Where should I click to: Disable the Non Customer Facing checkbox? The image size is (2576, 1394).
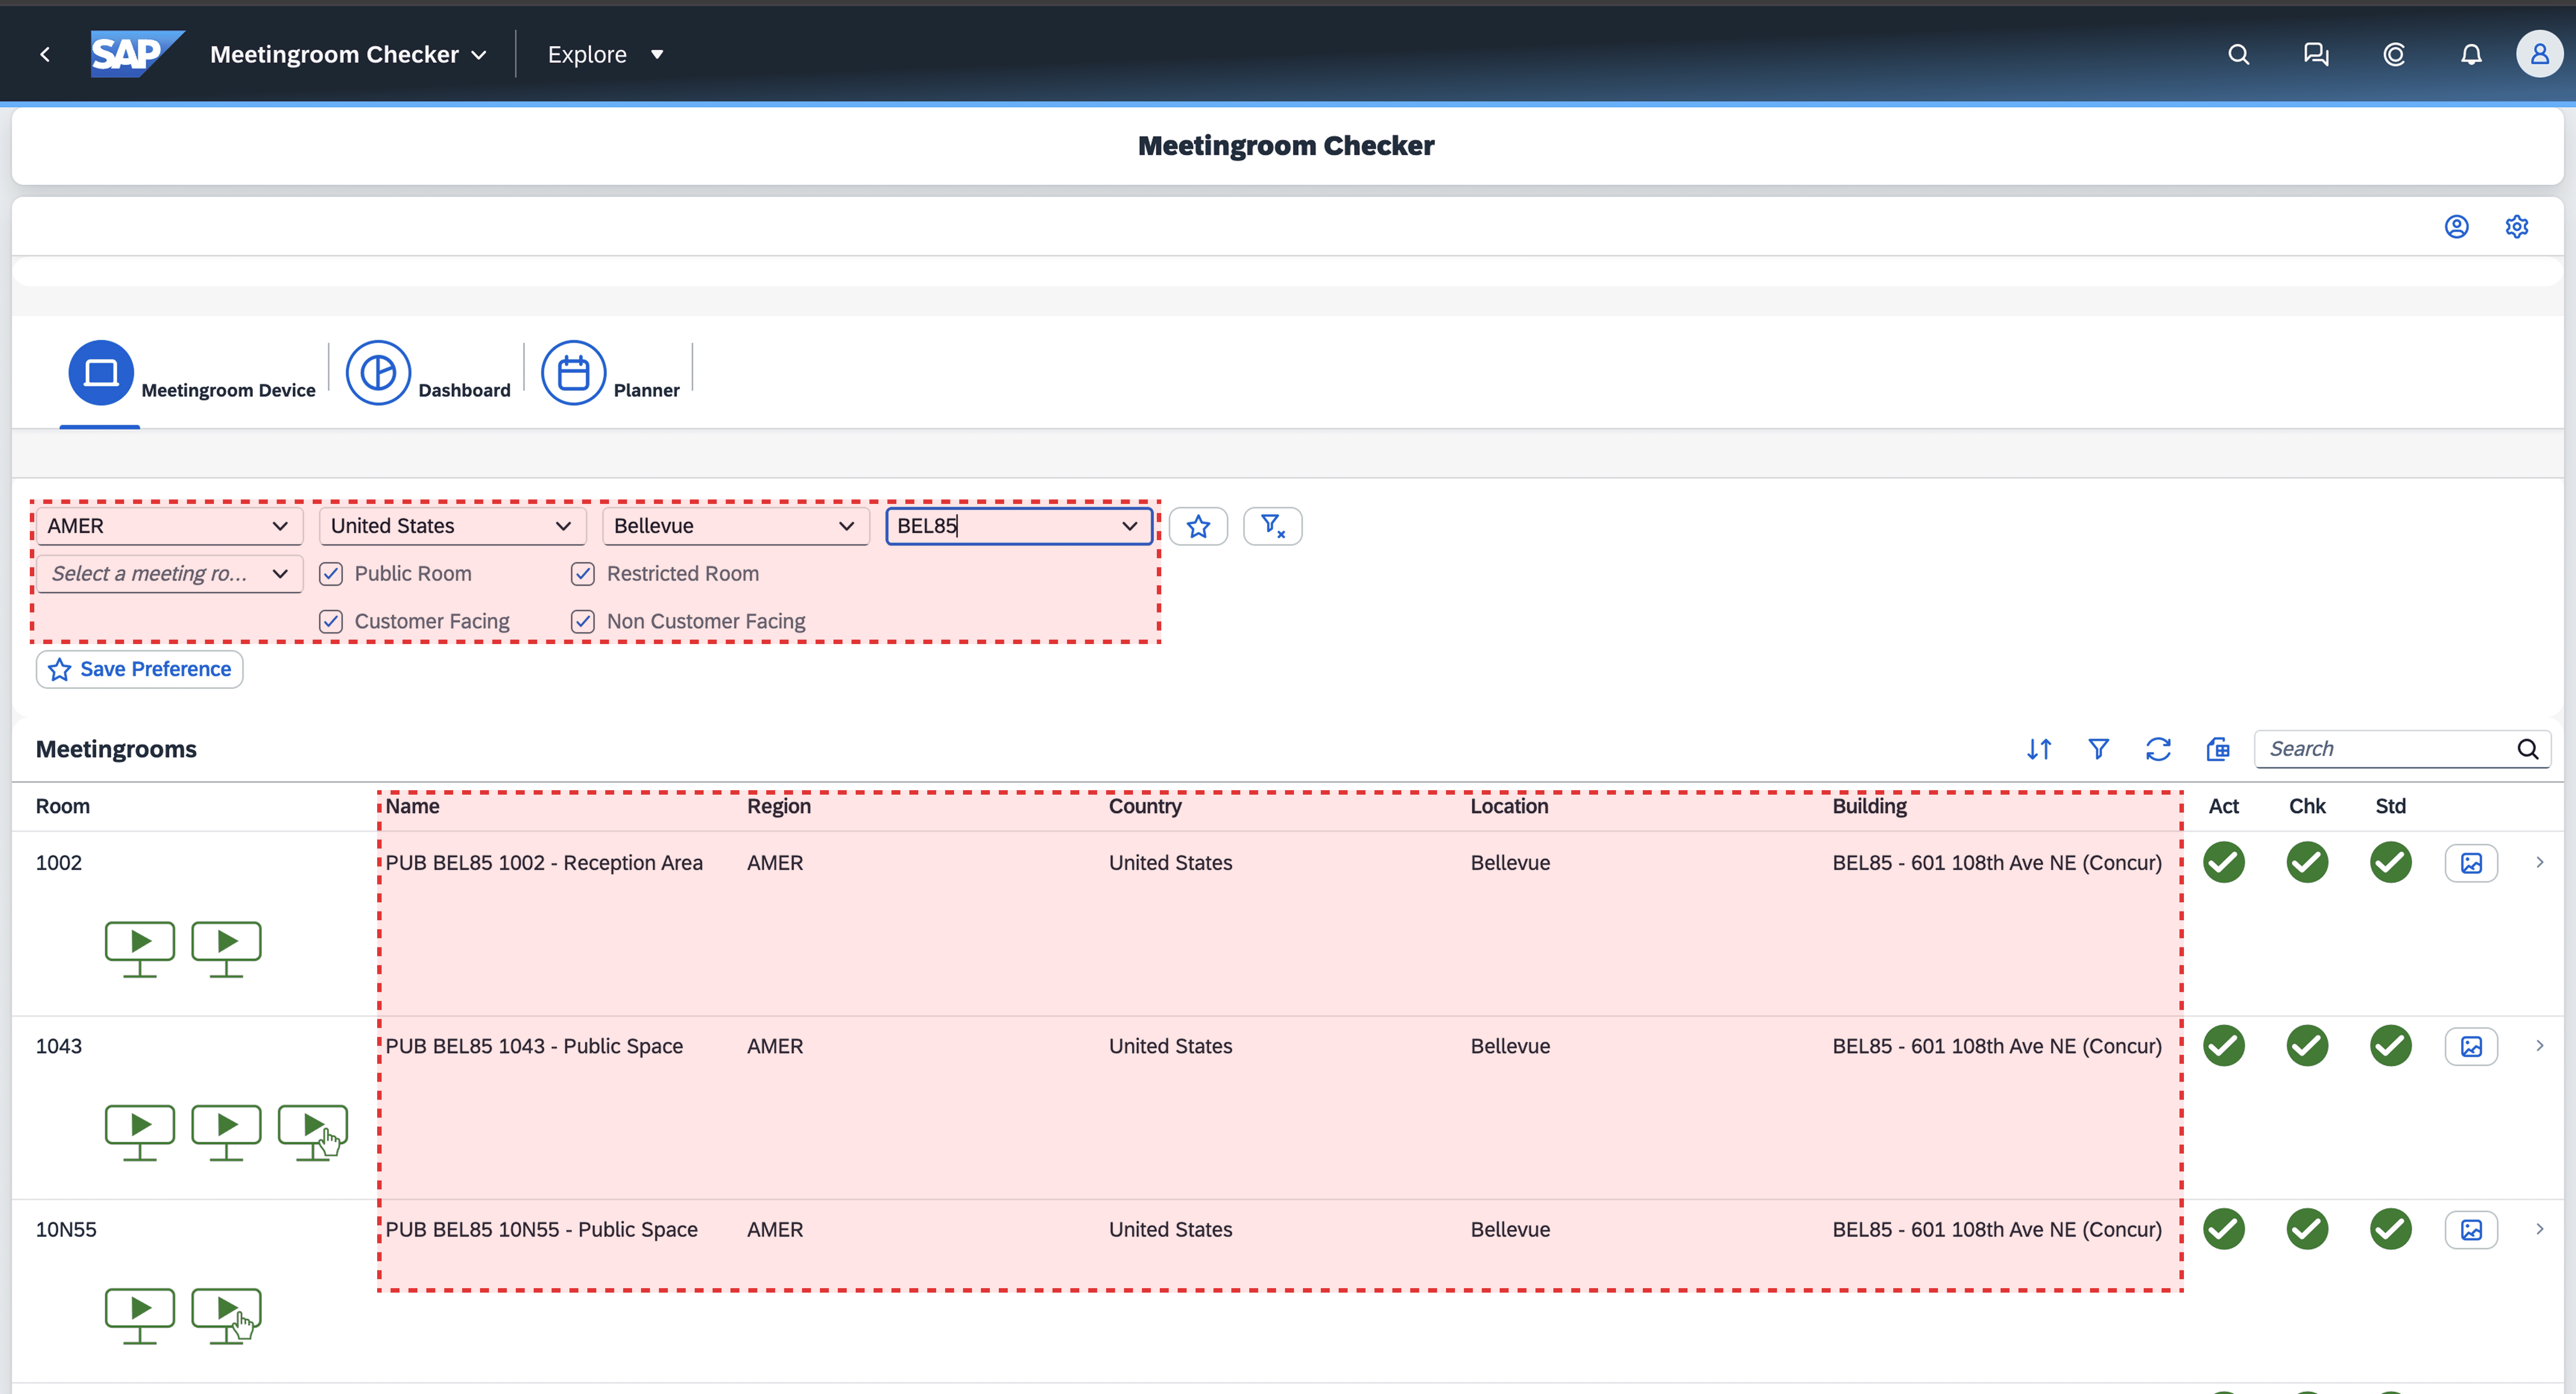click(x=583, y=621)
